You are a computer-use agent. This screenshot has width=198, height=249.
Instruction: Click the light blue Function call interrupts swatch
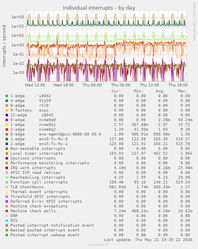[7, 182]
